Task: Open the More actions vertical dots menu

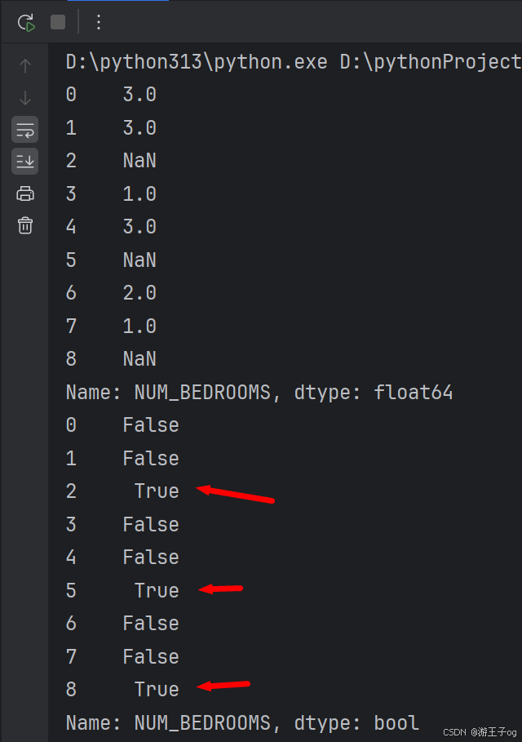Action: pyautogui.click(x=99, y=22)
